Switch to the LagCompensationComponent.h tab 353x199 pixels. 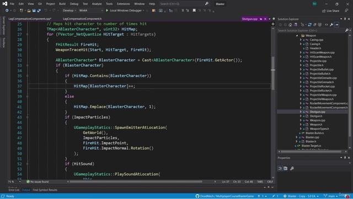tap(82, 19)
